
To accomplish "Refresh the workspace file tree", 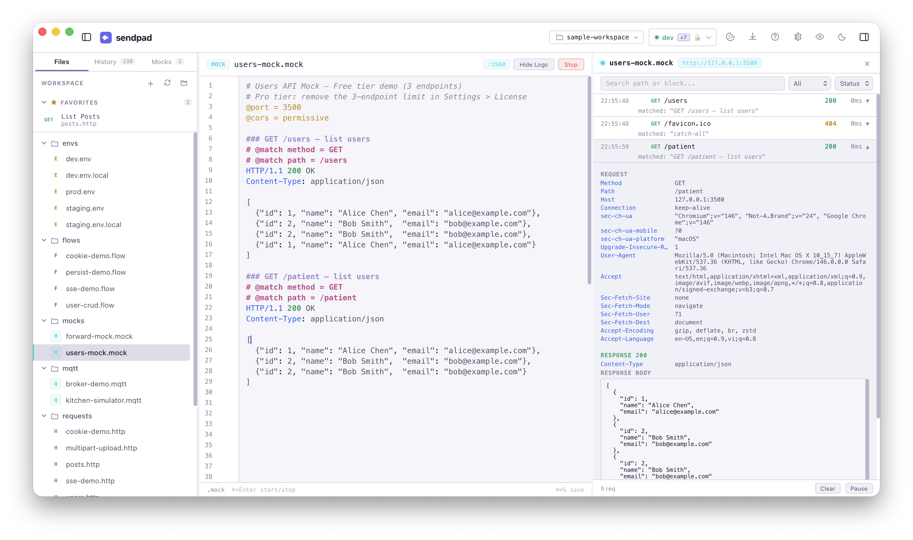I will (x=167, y=83).
